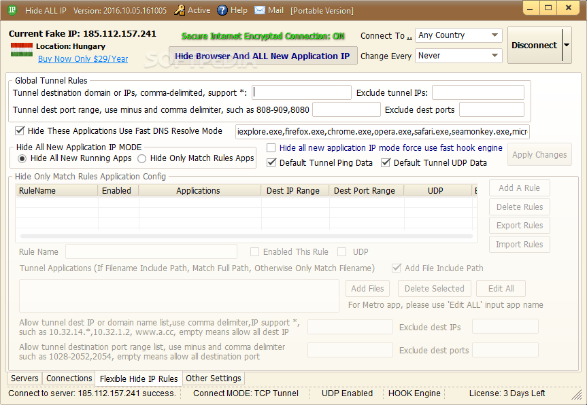This screenshot has width=587, height=405.
Task: Select the Flexible Hide IP Rules tab
Action: [x=139, y=378]
